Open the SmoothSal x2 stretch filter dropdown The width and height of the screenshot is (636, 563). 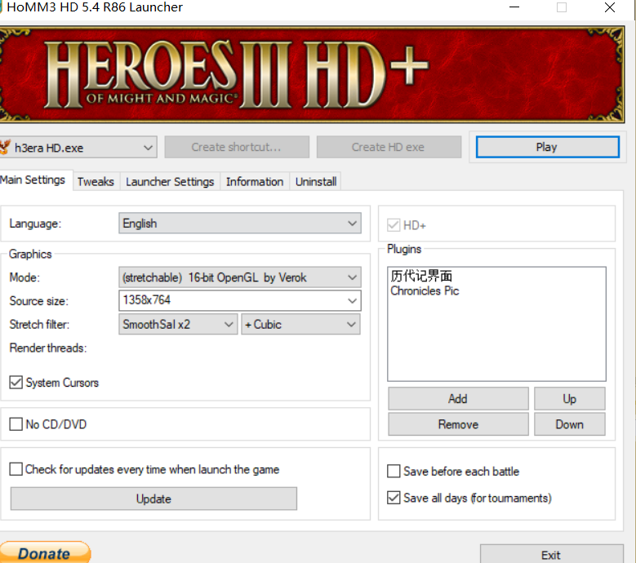178,324
